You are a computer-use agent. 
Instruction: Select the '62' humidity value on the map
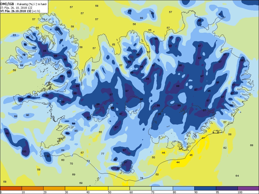tap(225, 148)
